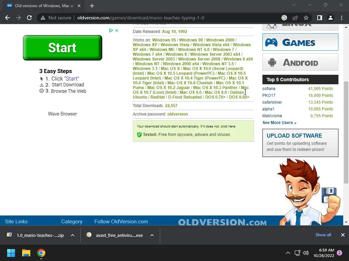This screenshot has height=261, width=349.
Task: Share this page via the share icon
Action: (x=295, y=18)
